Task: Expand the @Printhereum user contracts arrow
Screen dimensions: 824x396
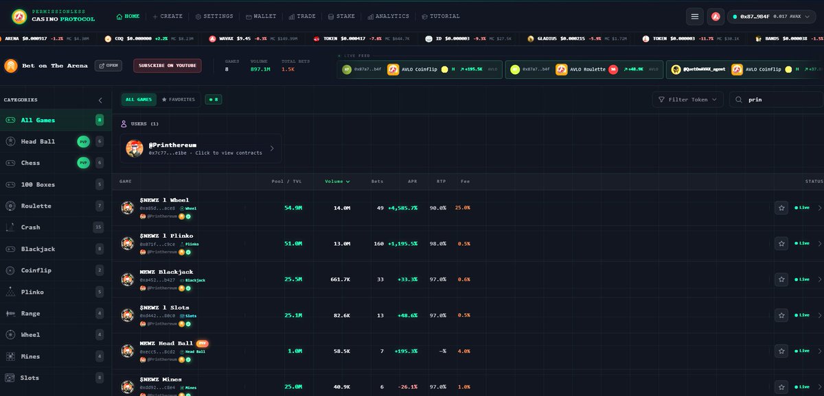Action: point(272,148)
